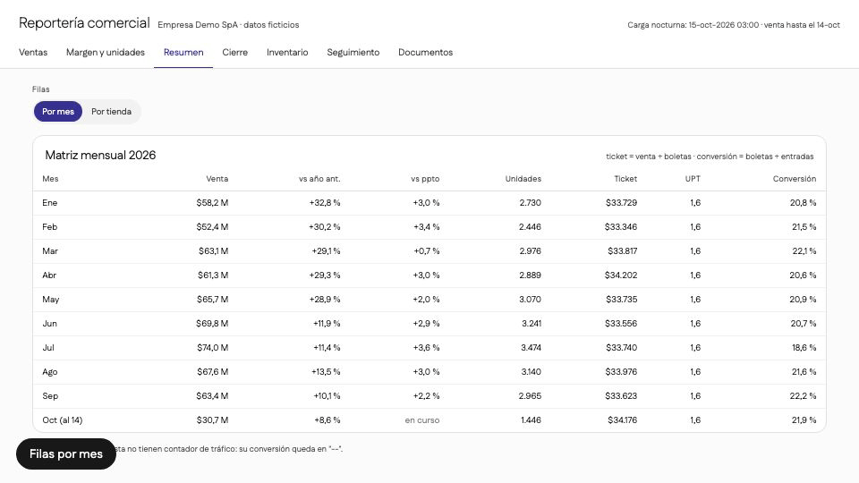Click the 3.474 units value for Jul
Screen dimensions: 859x483
tap(531, 347)
